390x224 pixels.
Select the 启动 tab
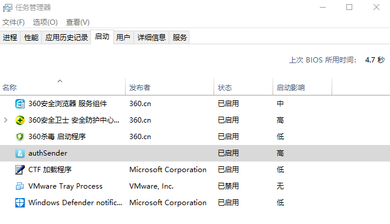[102, 37]
